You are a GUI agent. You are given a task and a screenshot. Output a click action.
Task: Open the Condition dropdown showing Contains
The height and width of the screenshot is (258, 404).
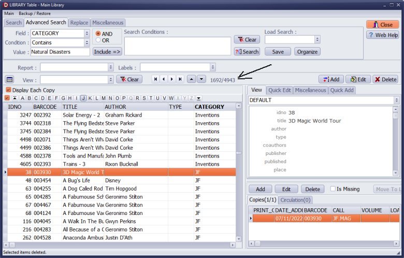click(87, 42)
